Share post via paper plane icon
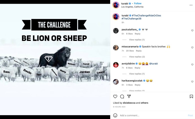 [129, 96]
